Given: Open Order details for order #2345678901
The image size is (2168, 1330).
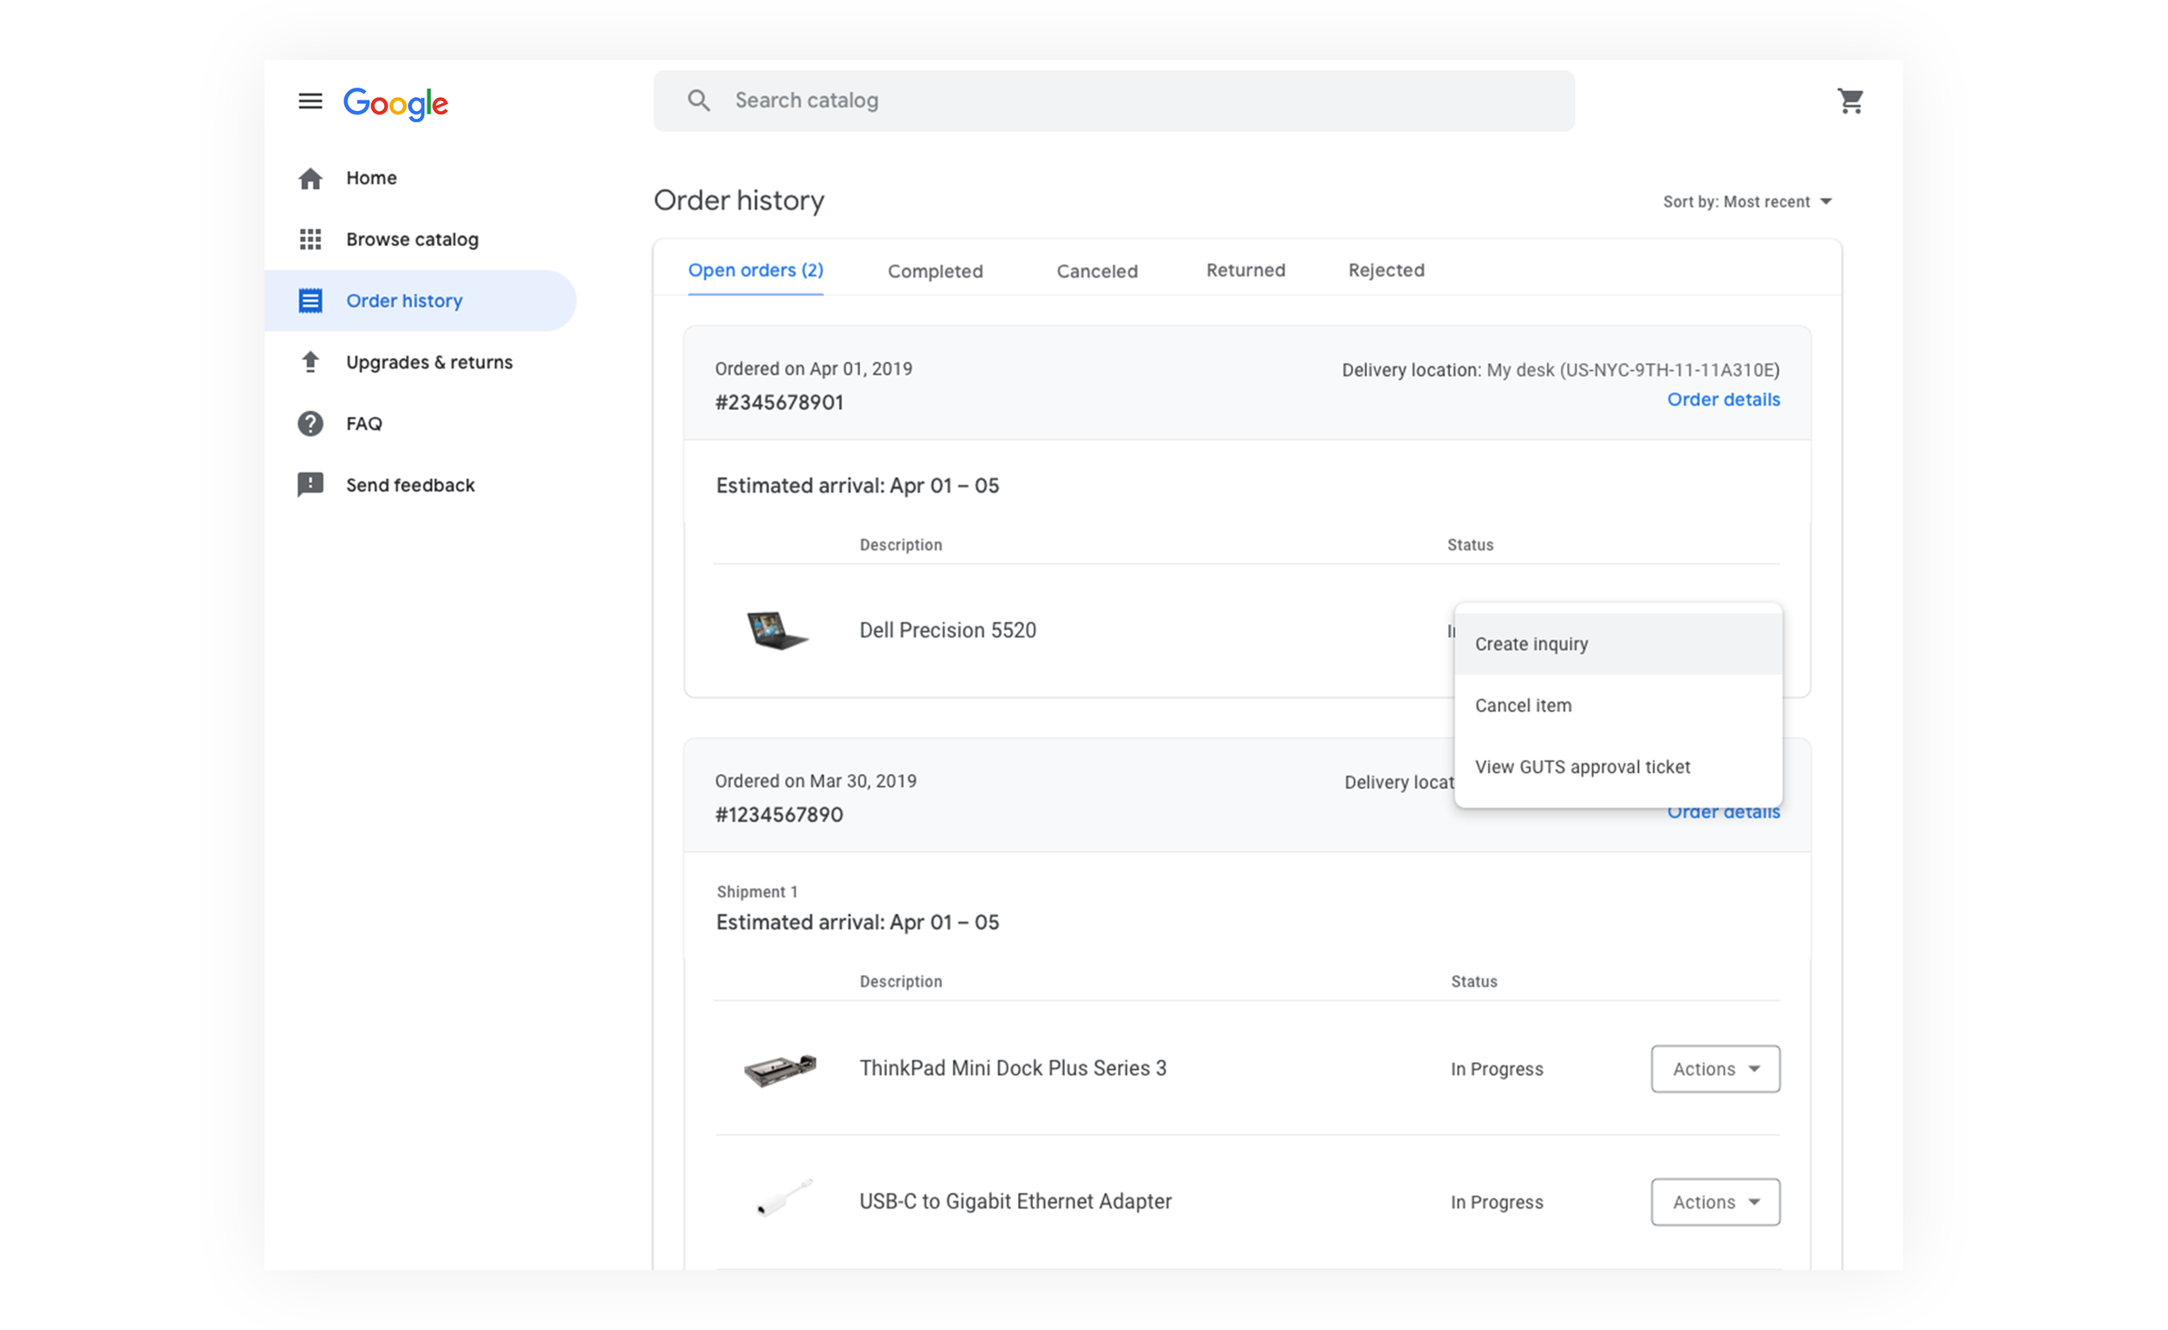Looking at the screenshot, I should [1723, 400].
